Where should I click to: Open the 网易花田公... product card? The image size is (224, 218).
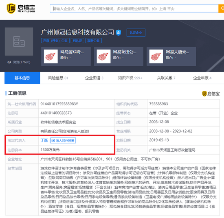click(119, 57)
